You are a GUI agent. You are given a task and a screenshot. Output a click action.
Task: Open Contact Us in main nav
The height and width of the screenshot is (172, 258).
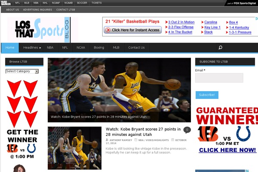point(136,48)
